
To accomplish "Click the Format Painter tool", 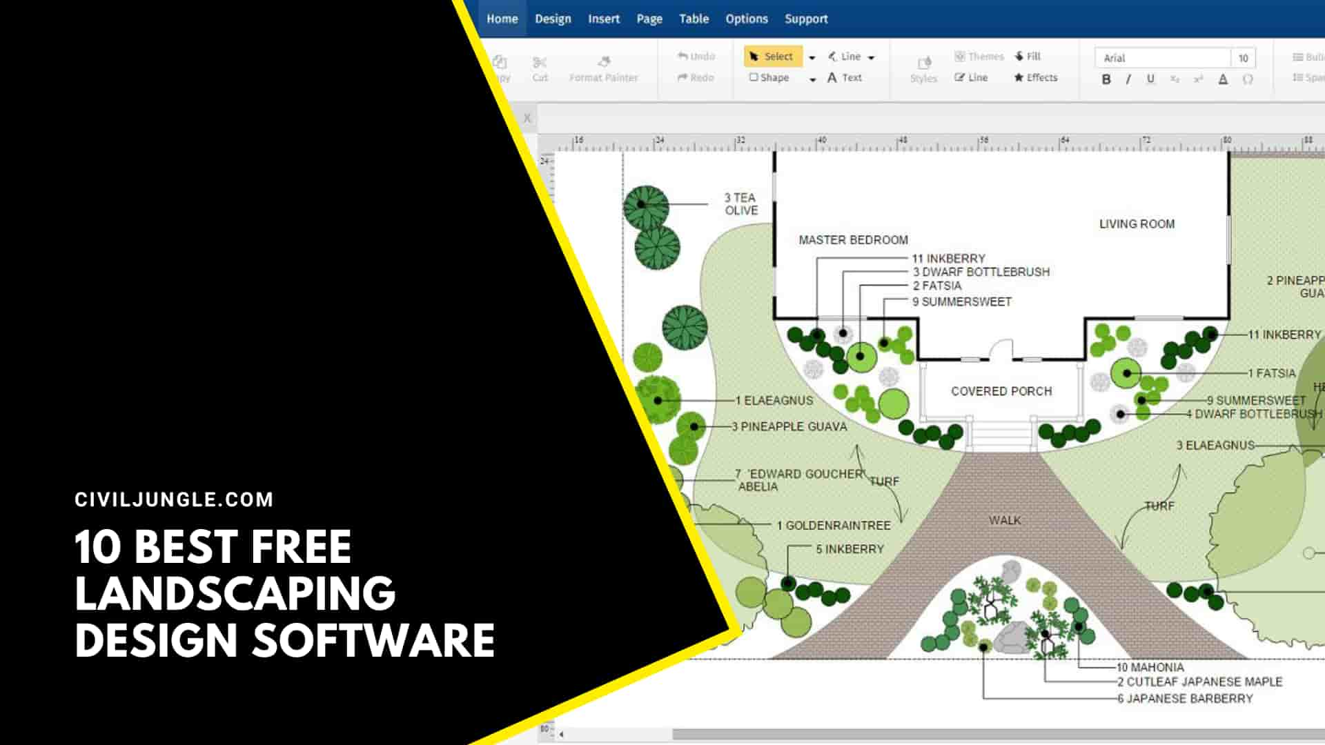I will [x=604, y=69].
